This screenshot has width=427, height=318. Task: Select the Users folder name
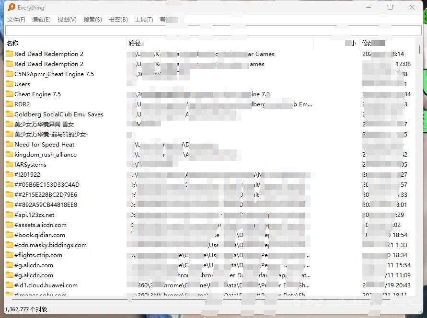click(23, 84)
